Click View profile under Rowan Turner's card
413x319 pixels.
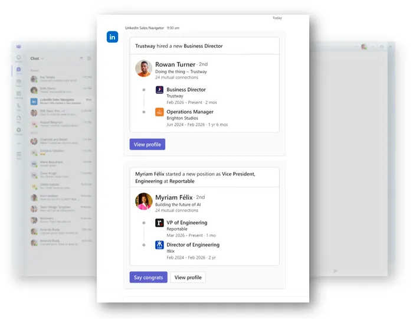coord(147,144)
